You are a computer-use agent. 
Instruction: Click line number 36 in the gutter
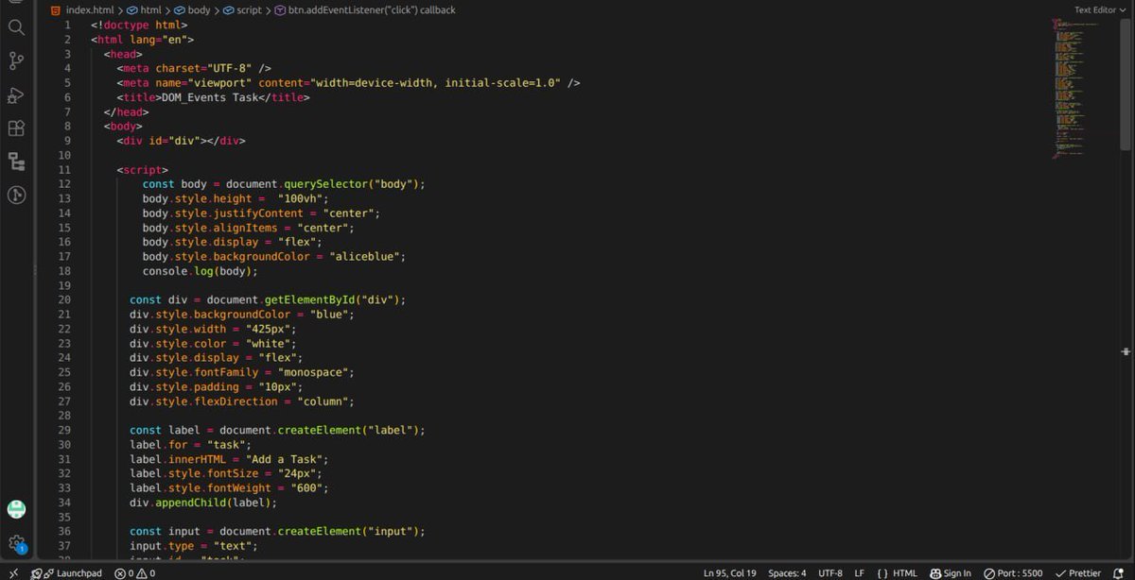click(64, 531)
